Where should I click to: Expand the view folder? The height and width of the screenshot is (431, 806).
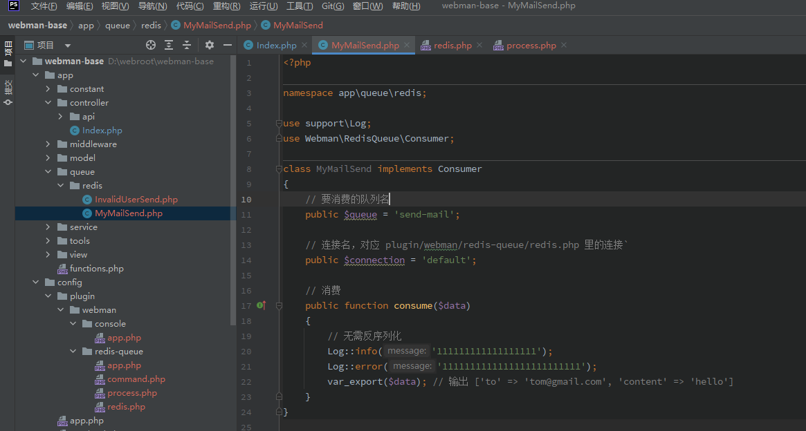click(48, 254)
